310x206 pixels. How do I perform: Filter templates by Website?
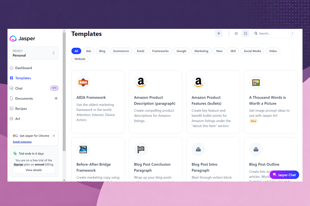click(x=80, y=59)
